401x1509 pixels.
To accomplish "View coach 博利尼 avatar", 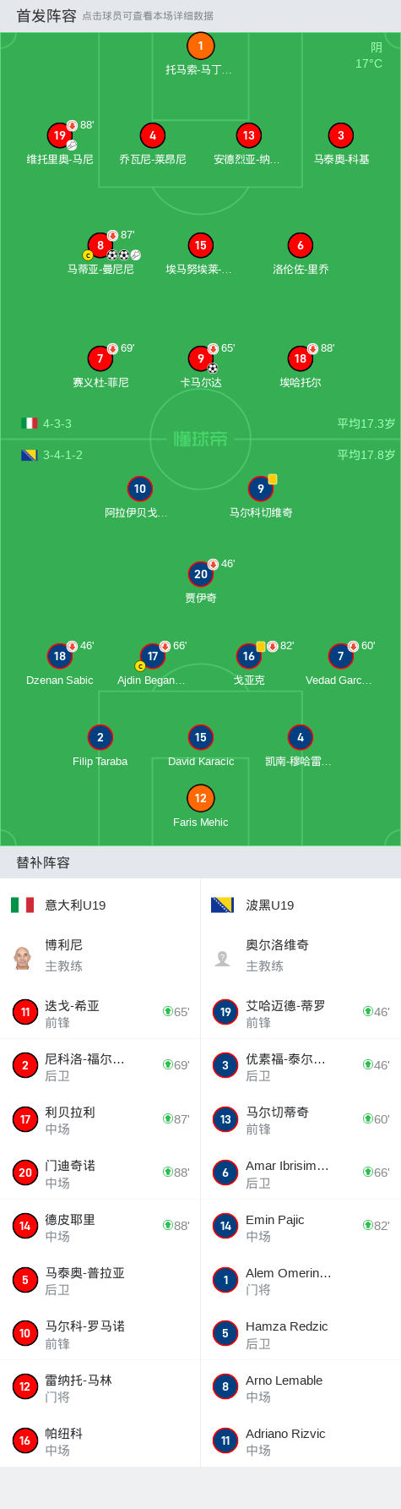I will tap(23, 958).
